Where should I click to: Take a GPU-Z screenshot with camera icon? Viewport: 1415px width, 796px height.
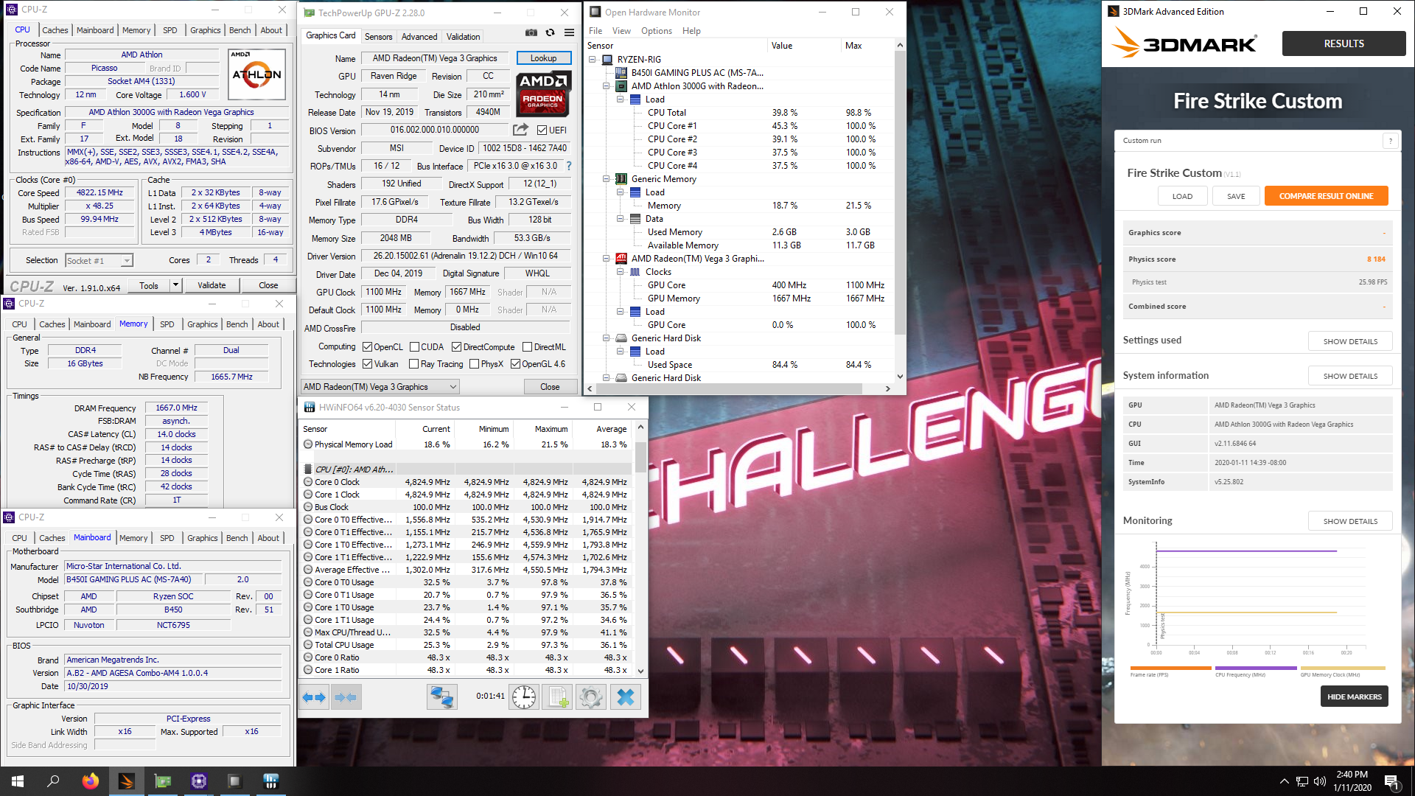coord(531,33)
